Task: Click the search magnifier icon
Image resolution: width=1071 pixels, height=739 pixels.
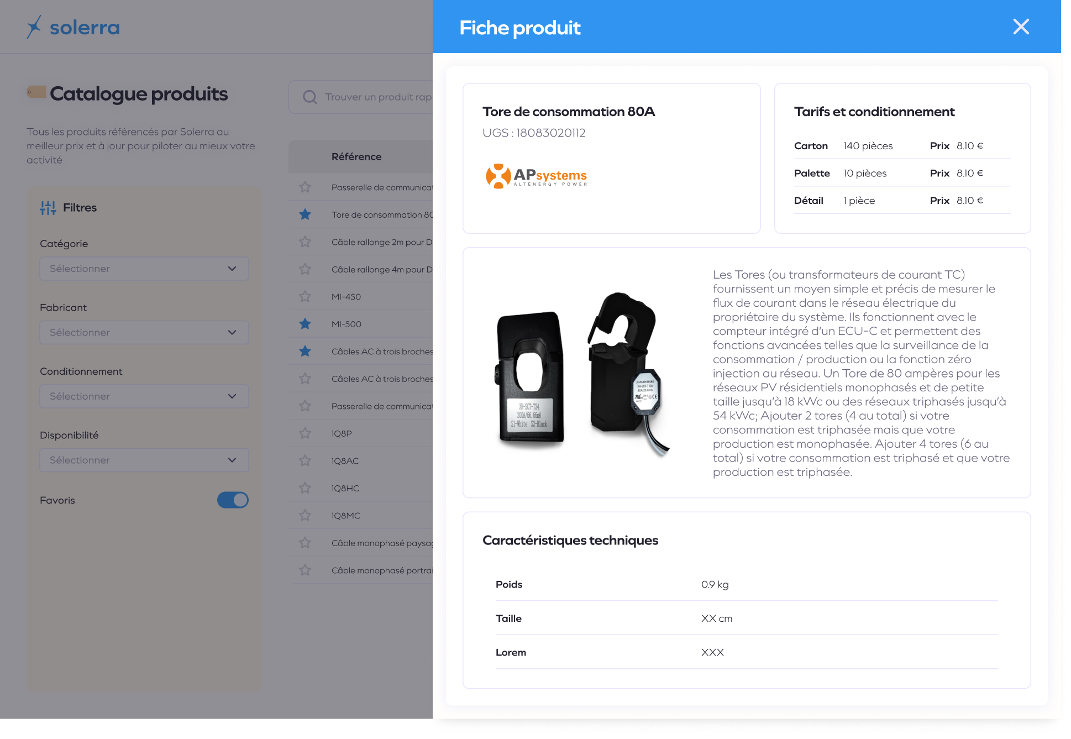Action: click(x=310, y=97)
